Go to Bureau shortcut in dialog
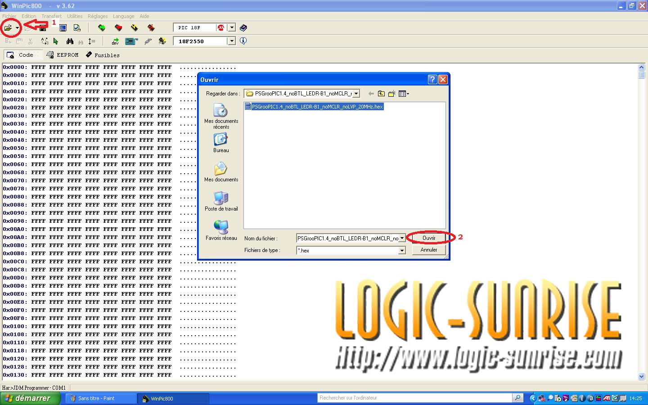 tap(221, 143)
